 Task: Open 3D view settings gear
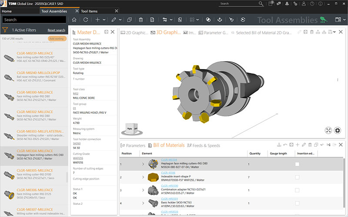pos(337,130)
